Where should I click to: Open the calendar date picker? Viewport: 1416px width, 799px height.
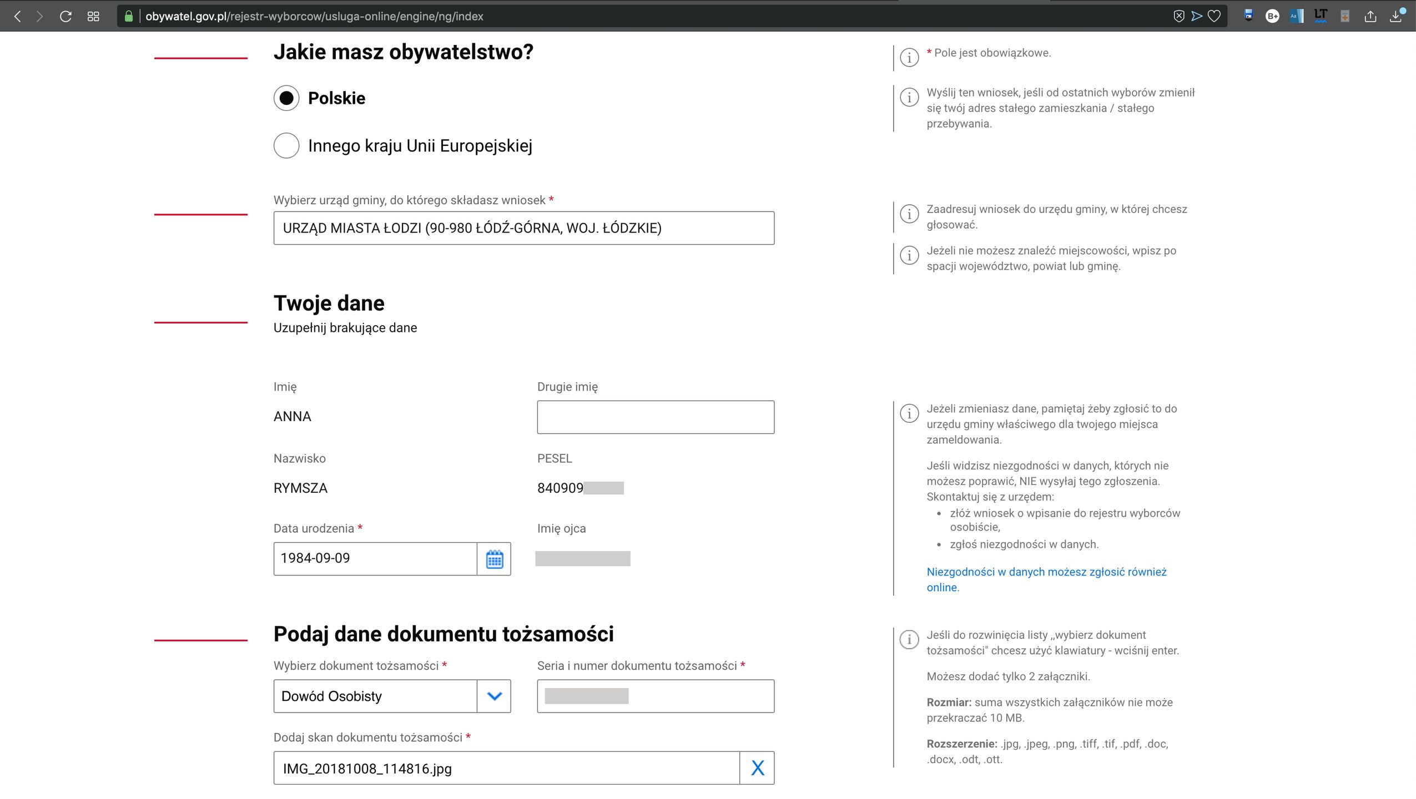494,559
